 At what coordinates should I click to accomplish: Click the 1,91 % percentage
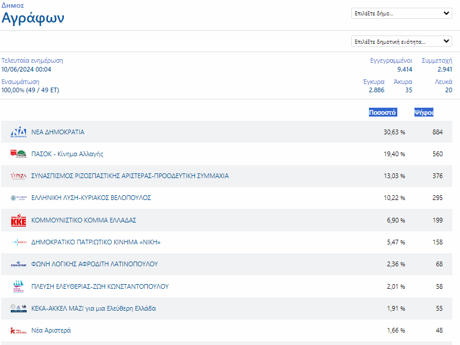pyautogui.click(x=396, y=308)
